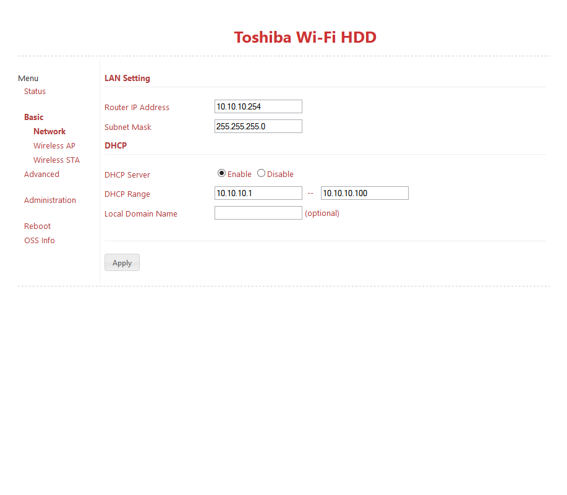Go to Wireless STA settings
567x495 pixels.
(x=56, y=160)
